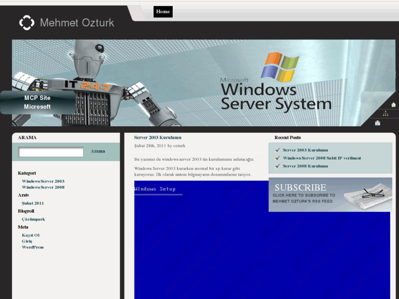Click the home icon on banner edge
399x299 pixels.
click(x=393, y=105)
